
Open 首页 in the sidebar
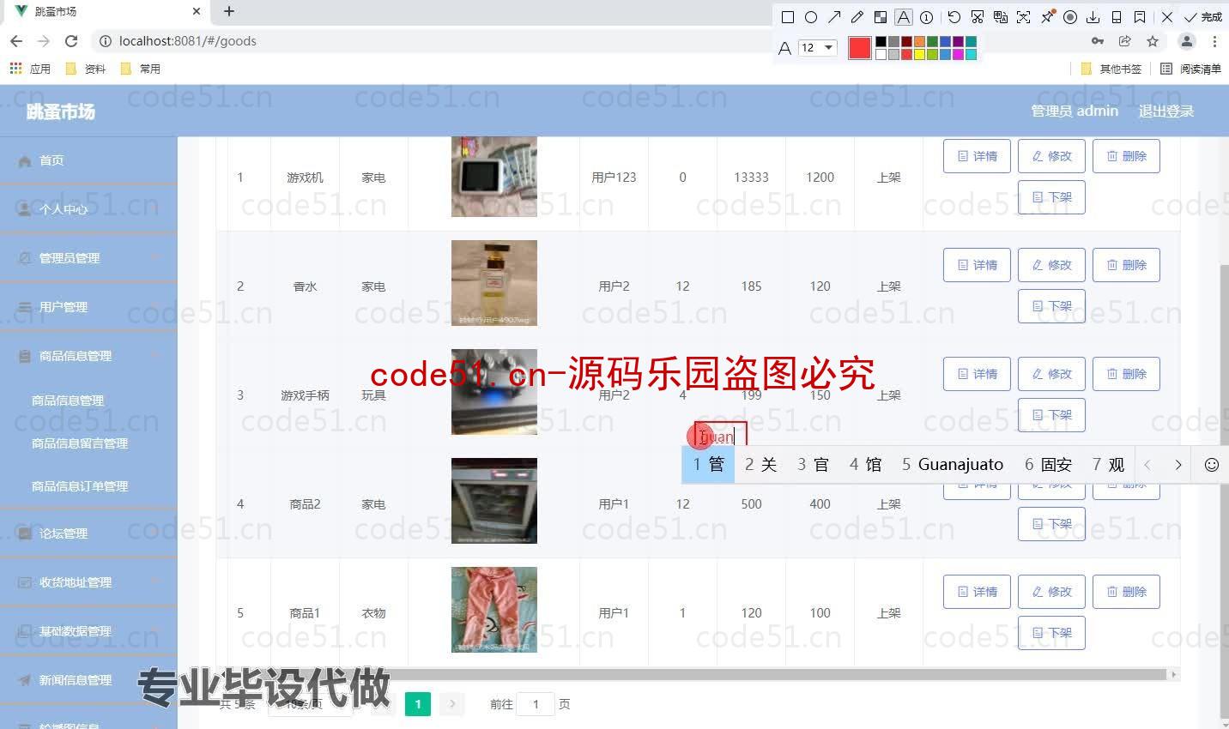[x=88, y=160]
